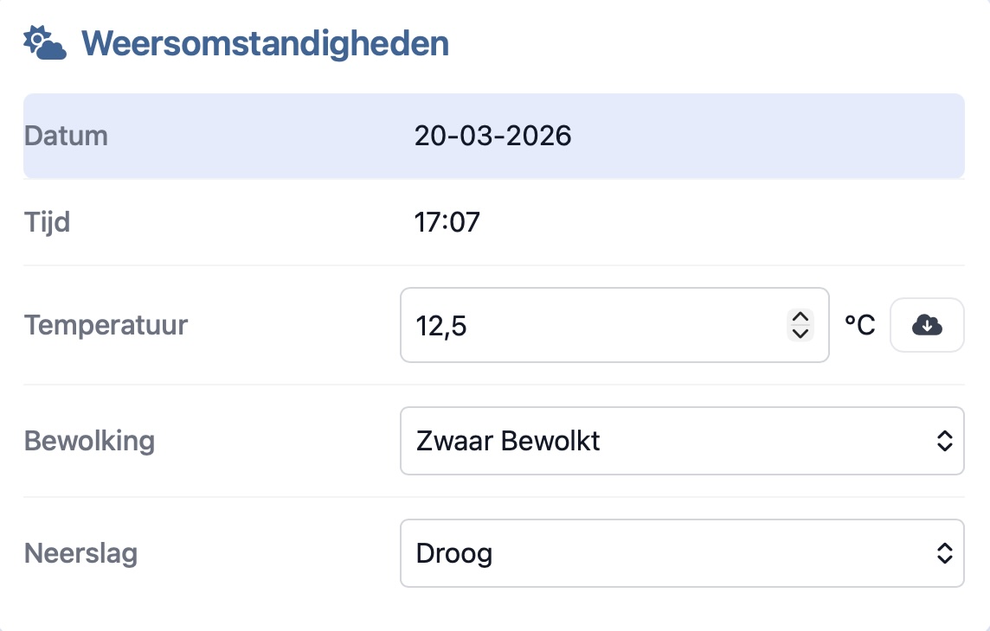
Task: Click the time value 17:07
Action: tap(447, 222)
